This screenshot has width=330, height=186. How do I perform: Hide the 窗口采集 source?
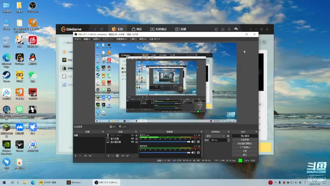point(132,138)
